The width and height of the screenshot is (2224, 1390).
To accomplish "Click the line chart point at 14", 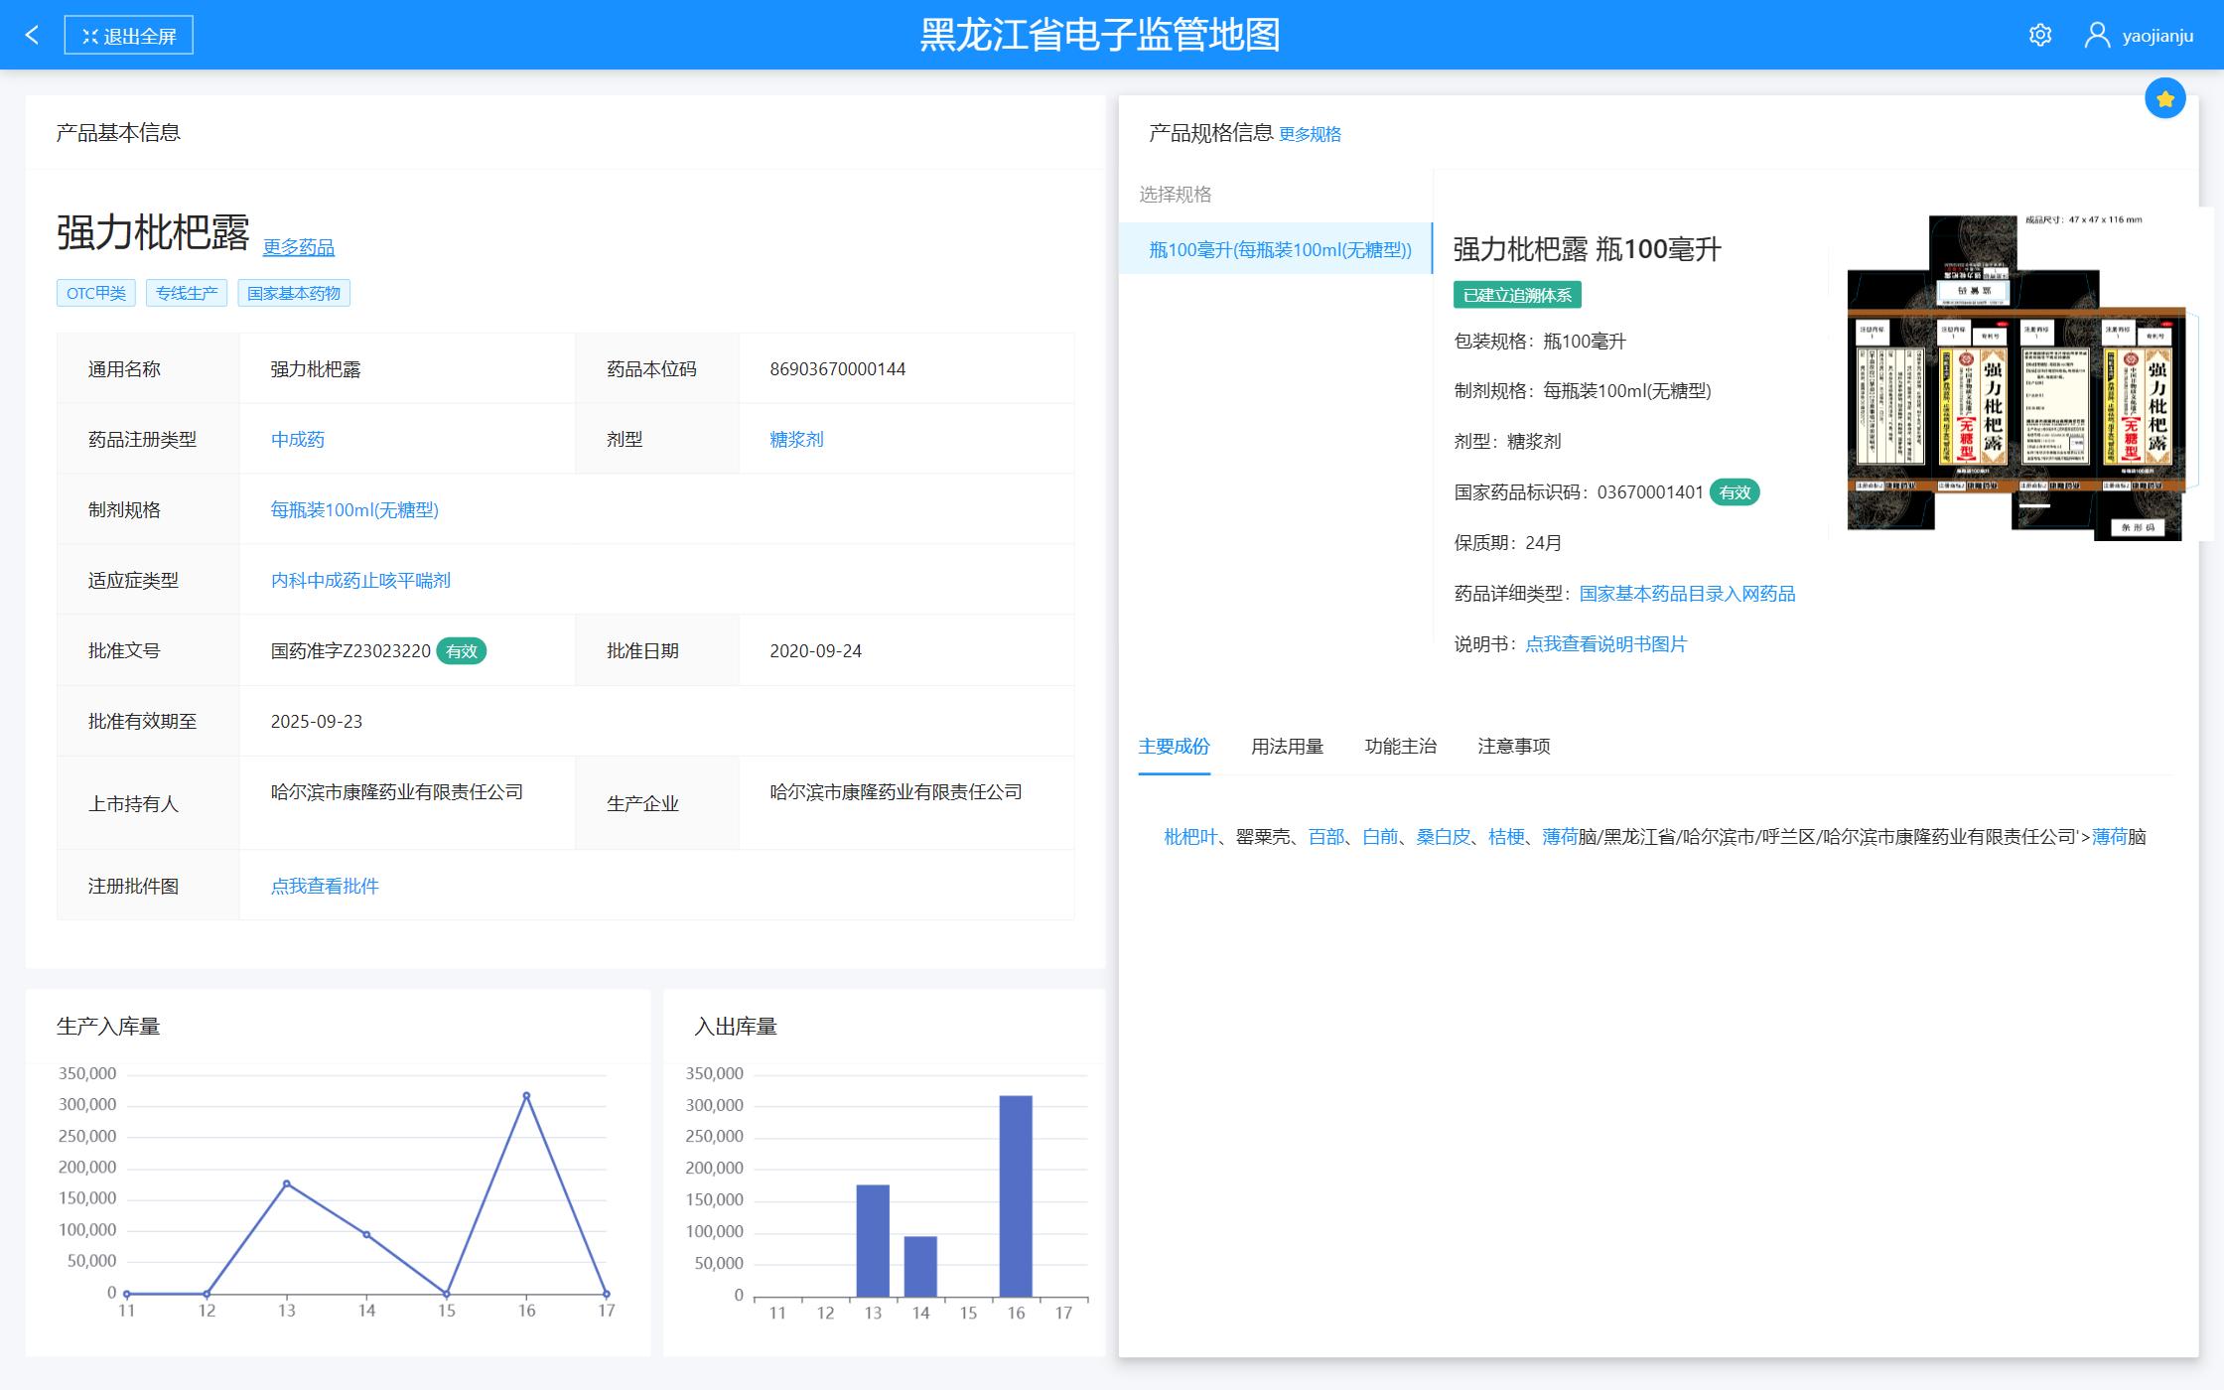I will click(366, 1235).
